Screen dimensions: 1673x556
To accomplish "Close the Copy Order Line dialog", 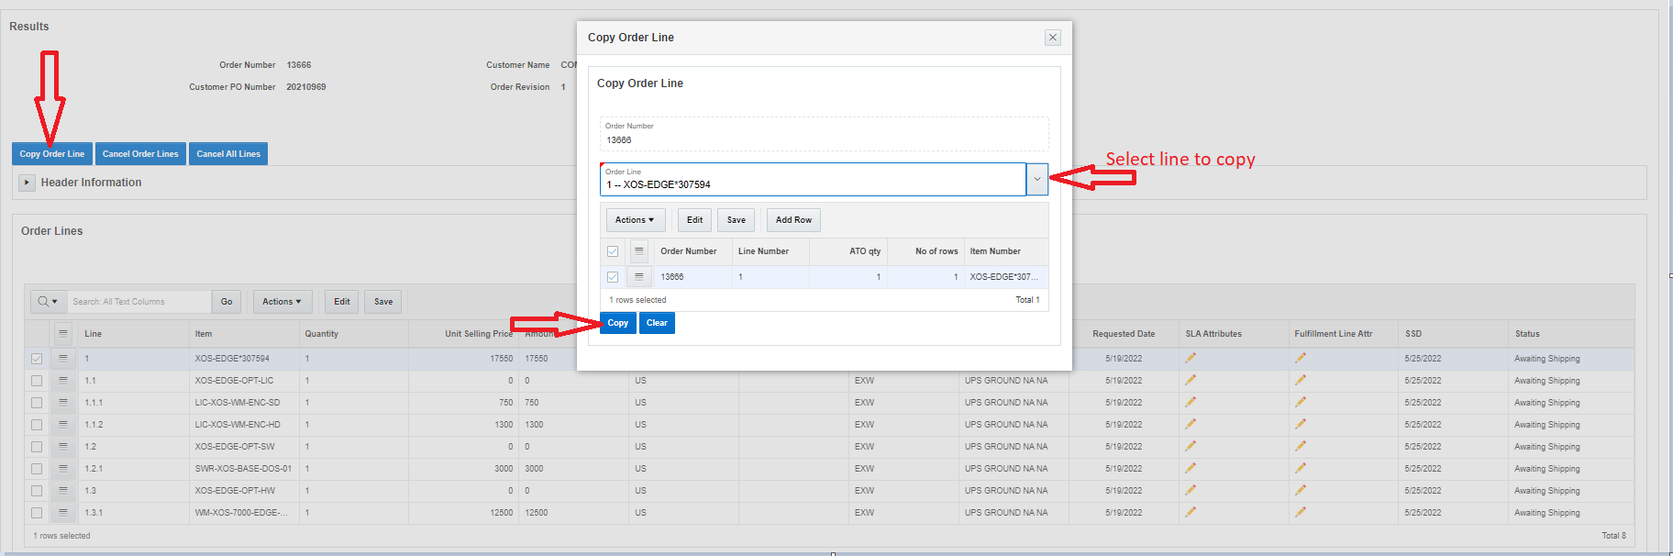I will click(x=1052, y=38).
